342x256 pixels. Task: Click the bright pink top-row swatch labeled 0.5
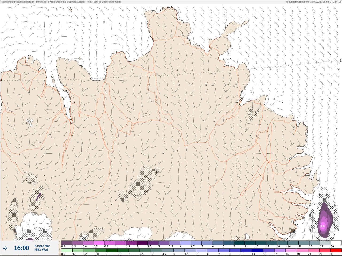click(99, 243)
